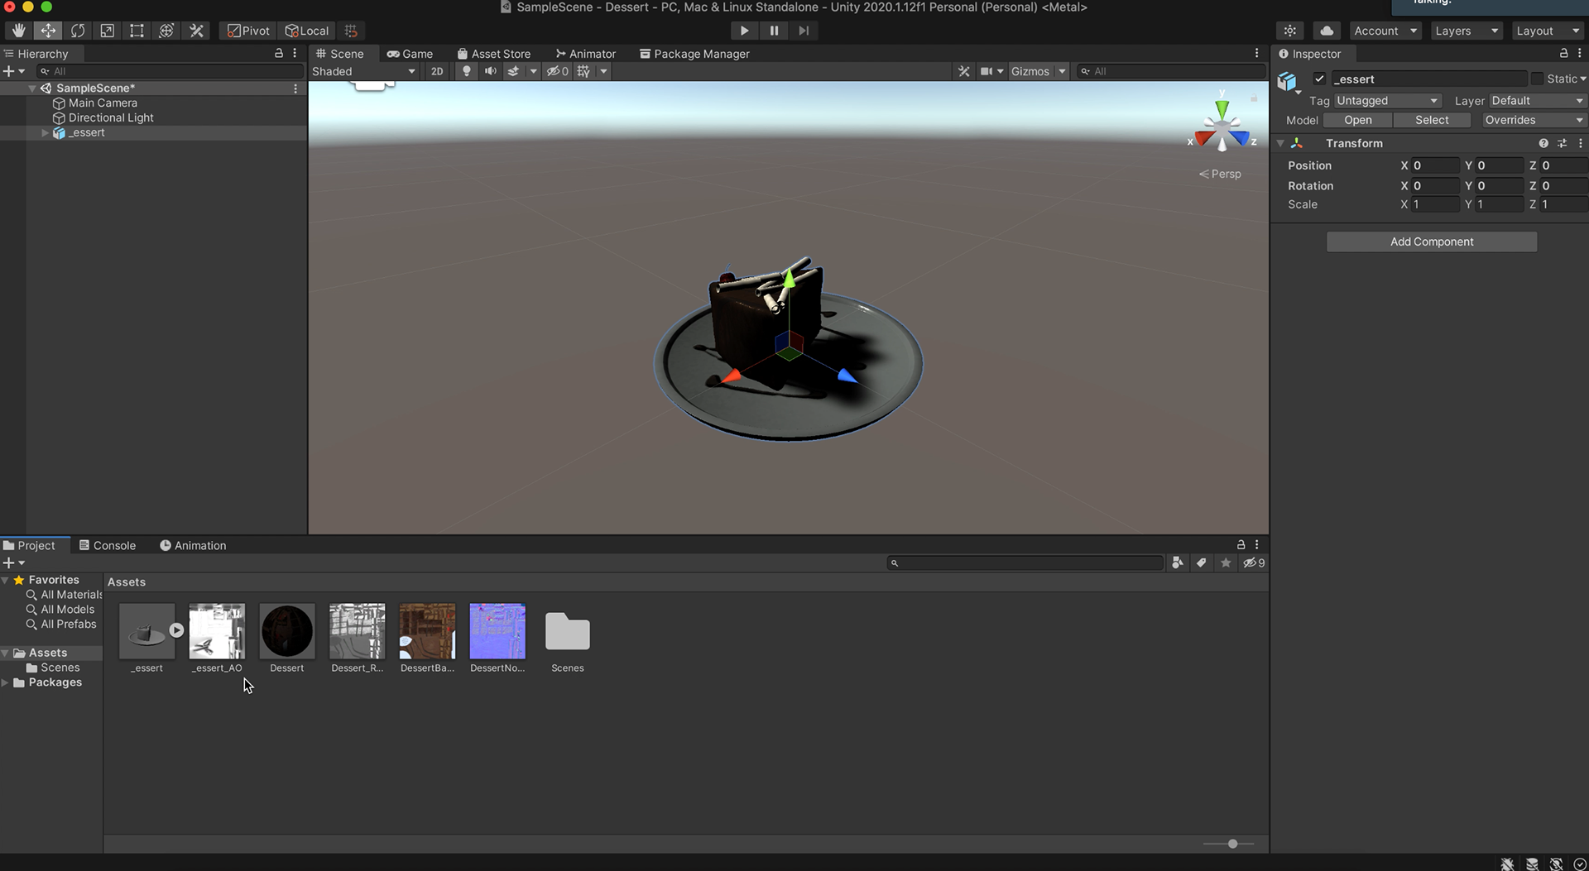Screen dimensions: 1589x871
Task: Select the Scale tool
Action: pyautogui.click(x=108, y=31)
